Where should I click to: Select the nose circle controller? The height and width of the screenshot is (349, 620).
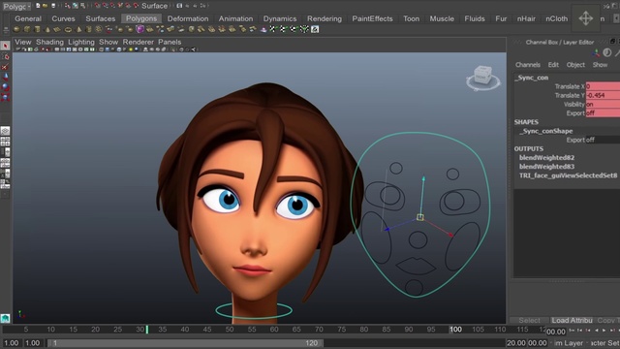point(418,239)
